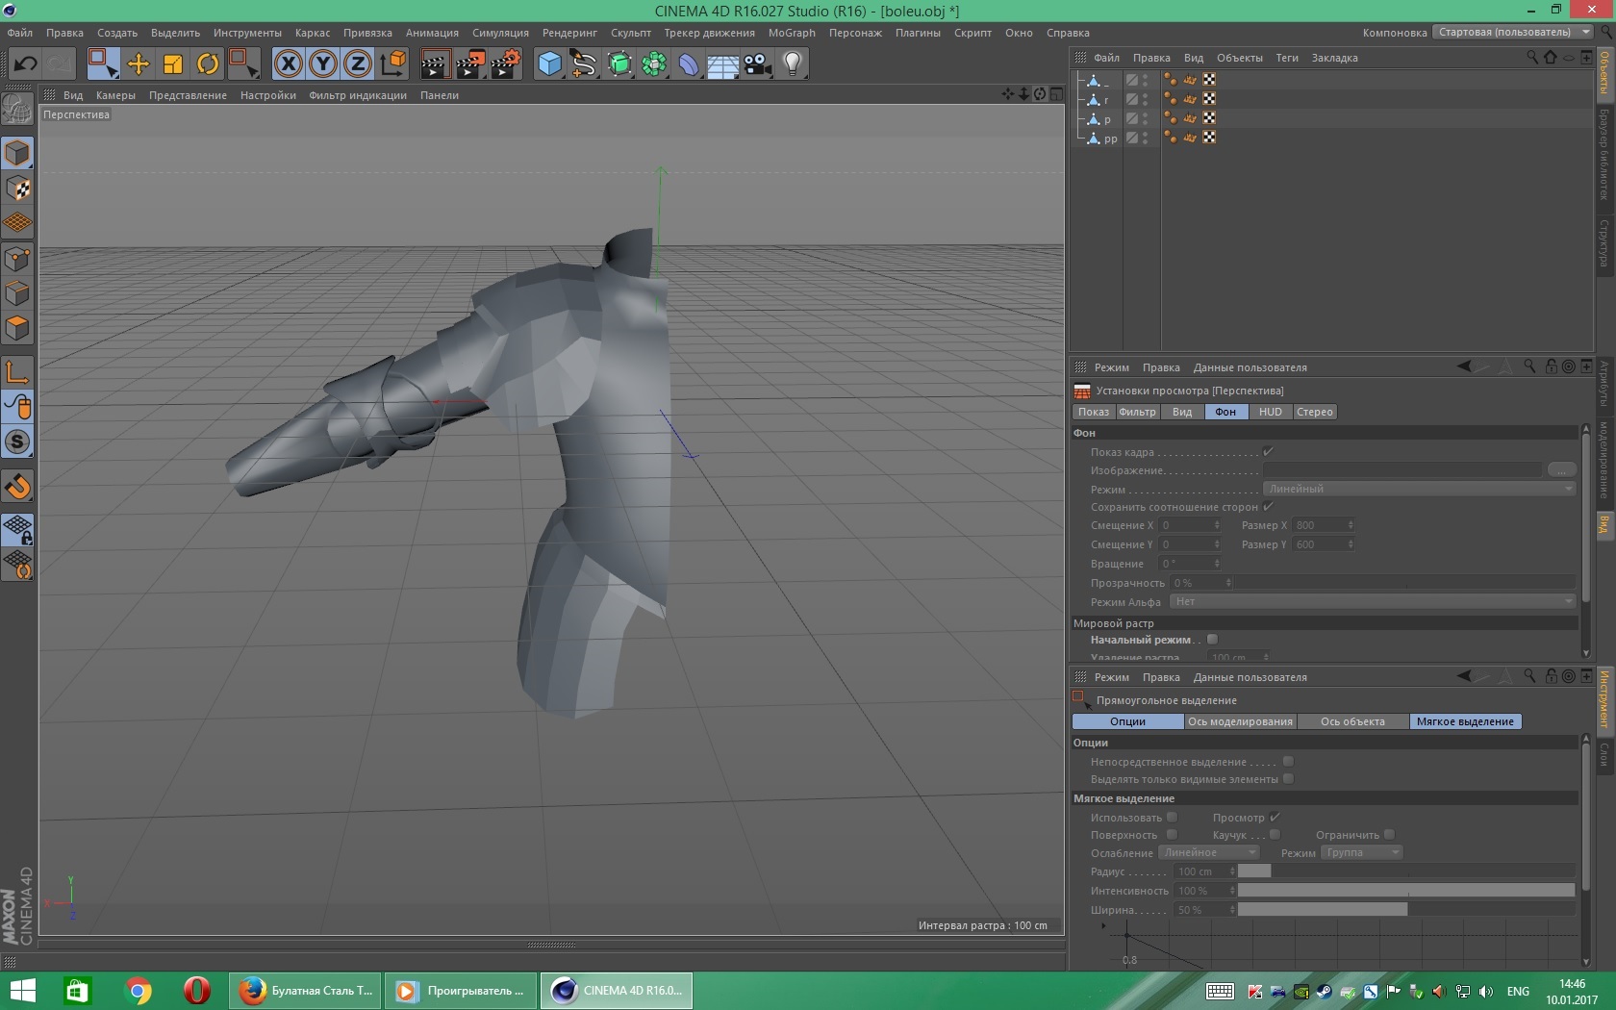This screenshot has width=1616, height=1010.
Task: Switch to Texture mode icon
Action: (x=18, y=189)
